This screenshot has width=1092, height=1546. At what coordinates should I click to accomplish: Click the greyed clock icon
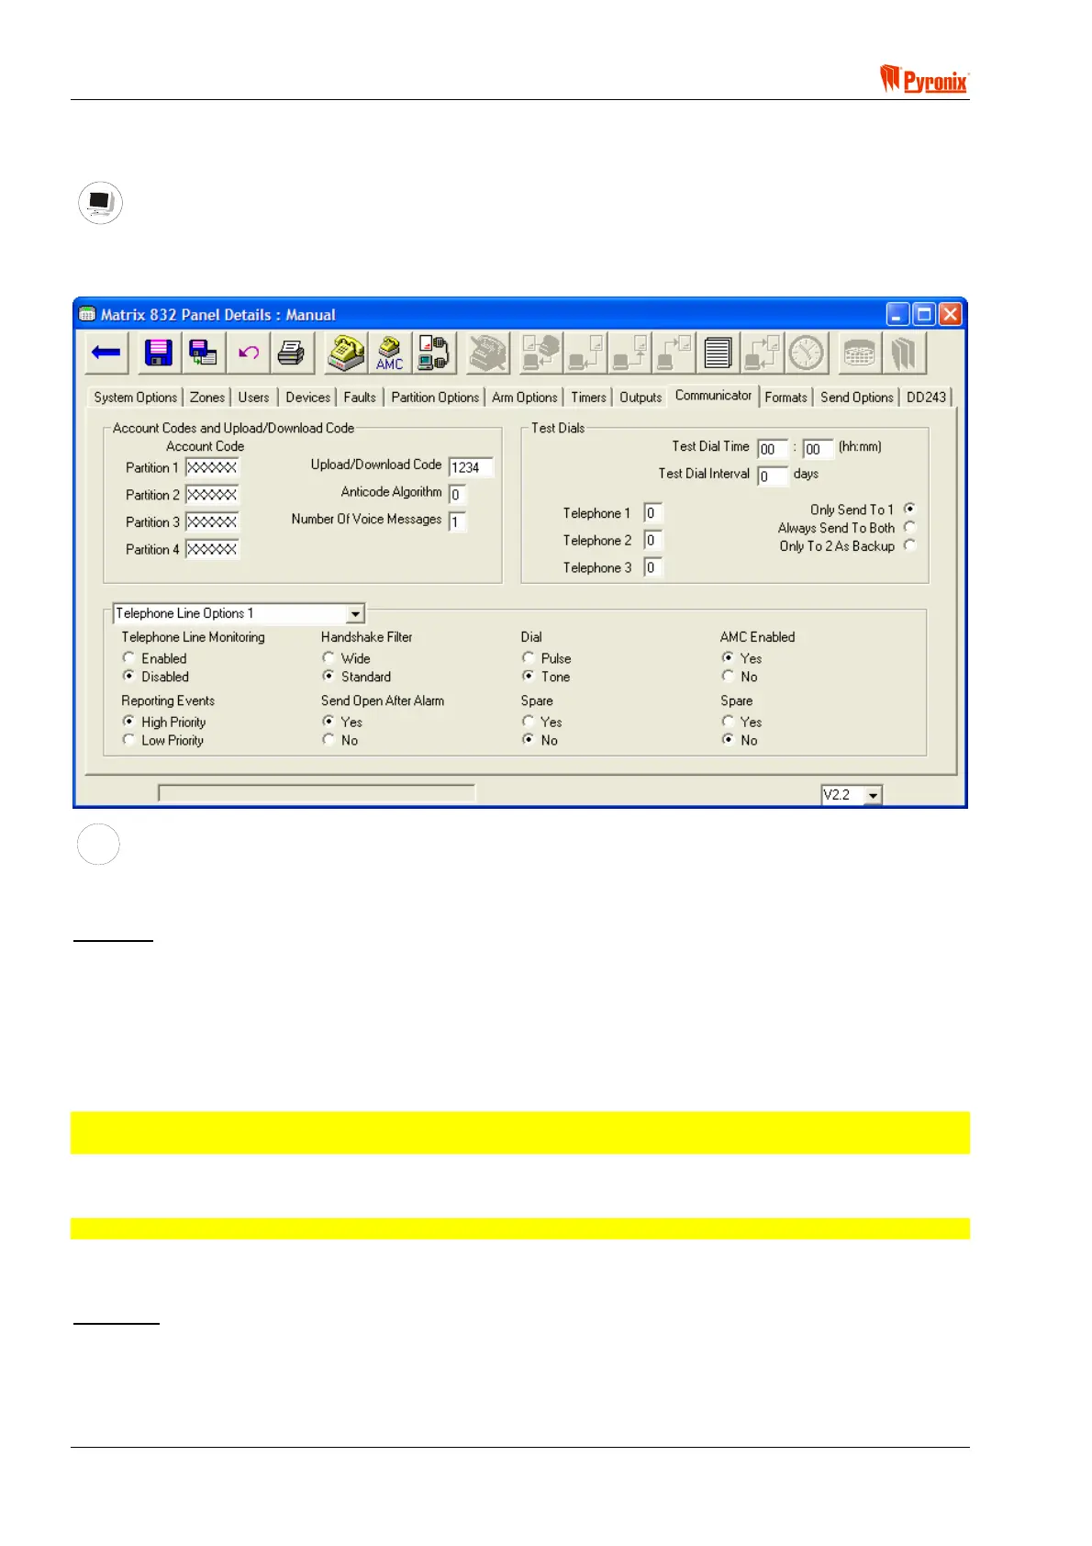[807, 353]
